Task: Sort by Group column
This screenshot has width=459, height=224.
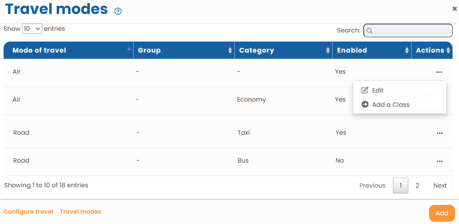Action: click(149, 50)
